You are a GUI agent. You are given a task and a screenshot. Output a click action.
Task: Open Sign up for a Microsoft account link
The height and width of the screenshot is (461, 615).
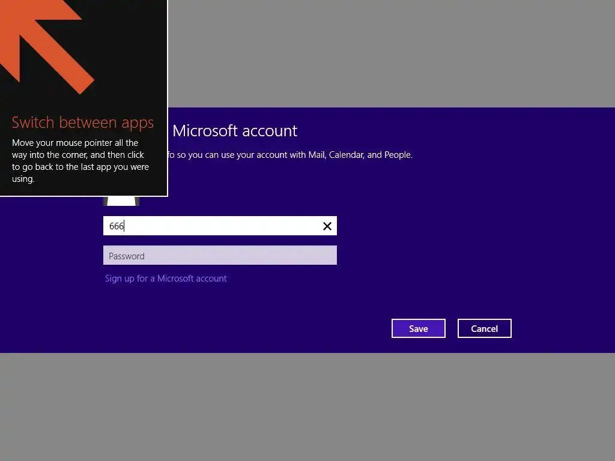(x=166, y=279)
